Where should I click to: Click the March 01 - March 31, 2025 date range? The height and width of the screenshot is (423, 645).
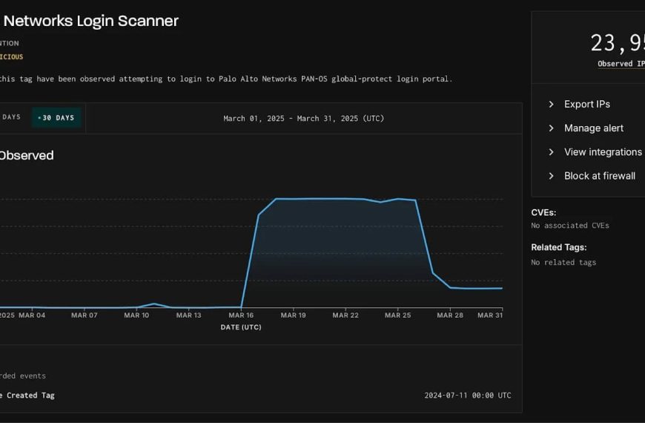303,119
